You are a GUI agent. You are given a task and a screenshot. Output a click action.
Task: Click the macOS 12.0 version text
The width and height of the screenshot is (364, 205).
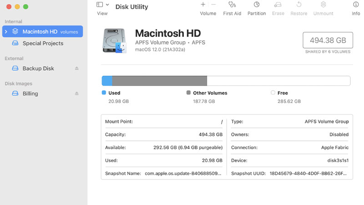[x=160, y=50]
